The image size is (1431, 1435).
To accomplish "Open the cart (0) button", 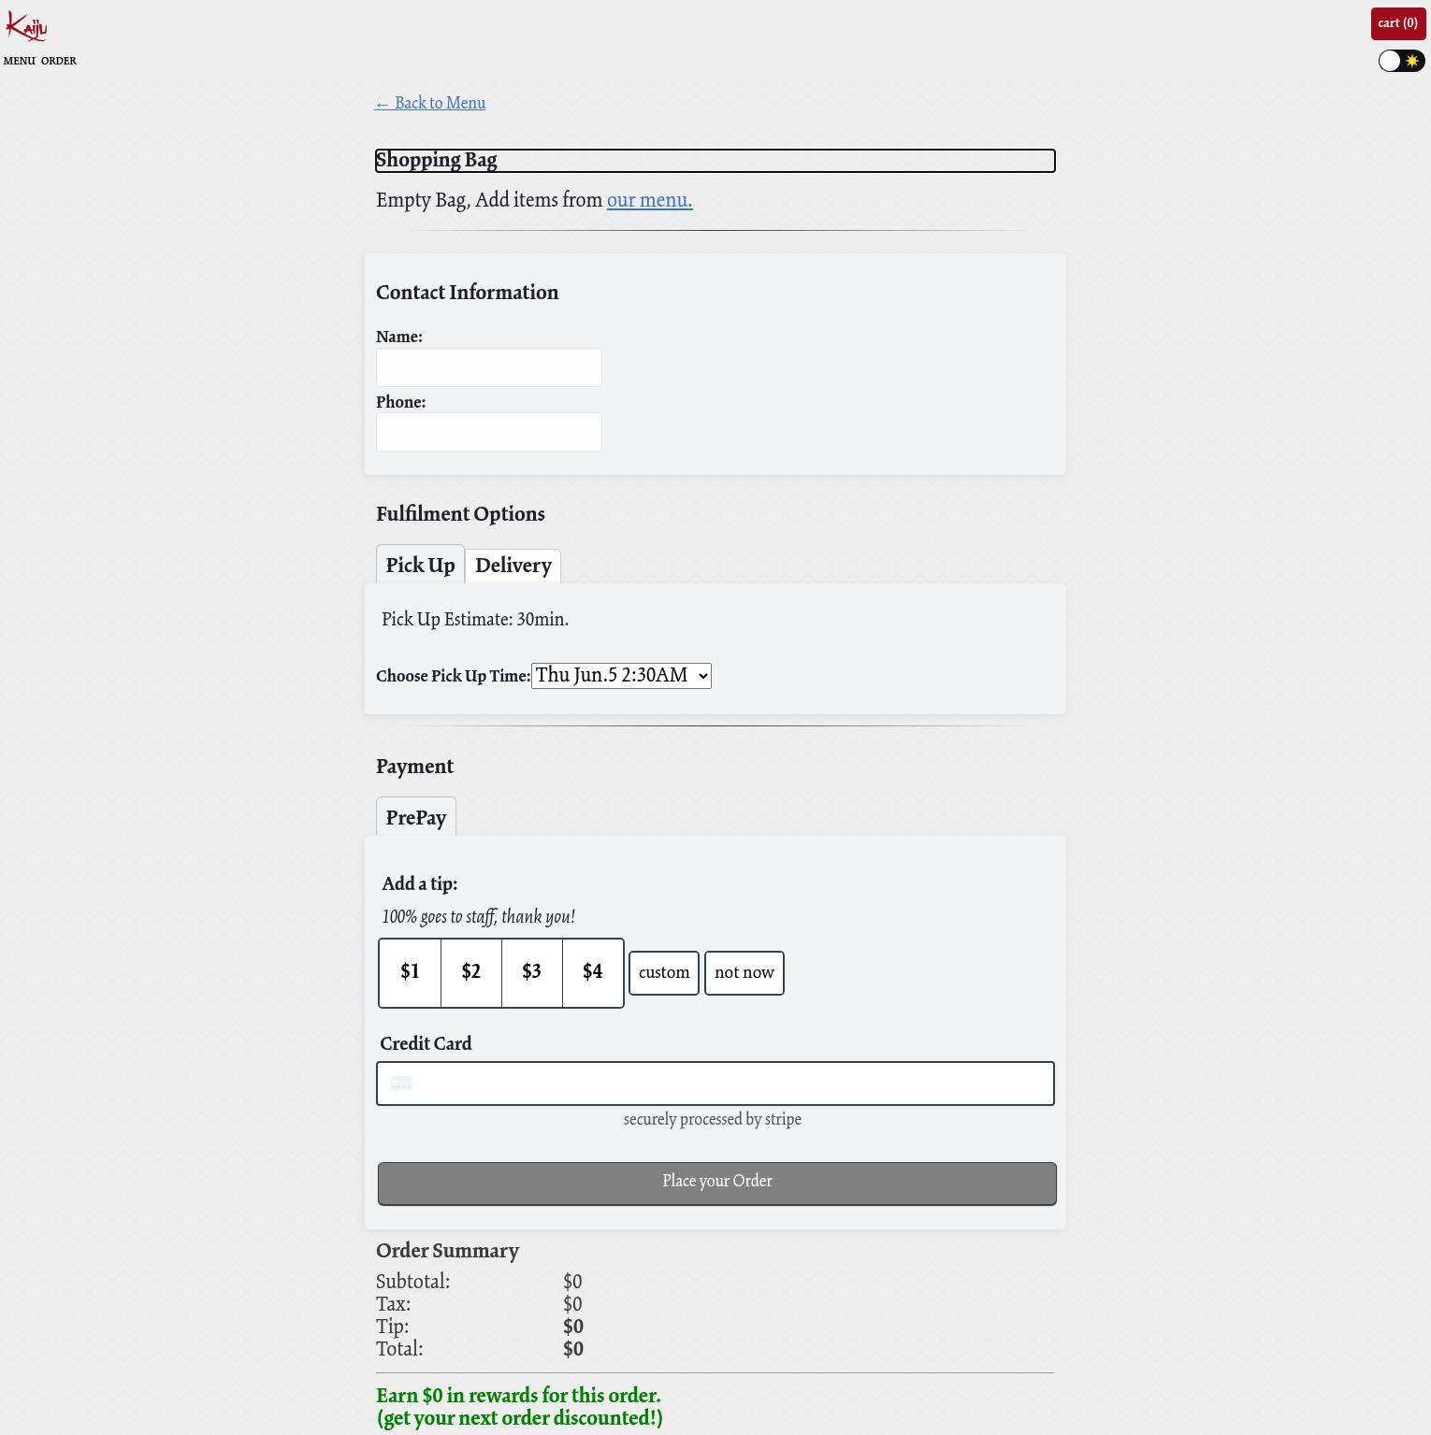I will (1397, 23).
